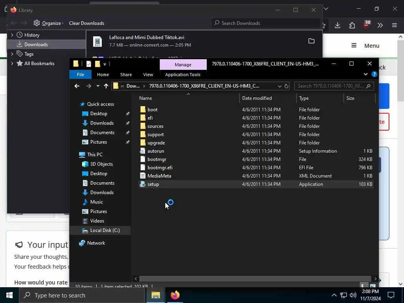Select the autorun setup information file
This screenshot has width=404, height=303.
click(x=155, y=151)
